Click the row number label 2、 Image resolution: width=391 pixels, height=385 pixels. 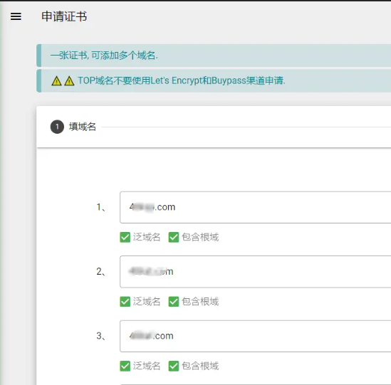tap(100, 272)
